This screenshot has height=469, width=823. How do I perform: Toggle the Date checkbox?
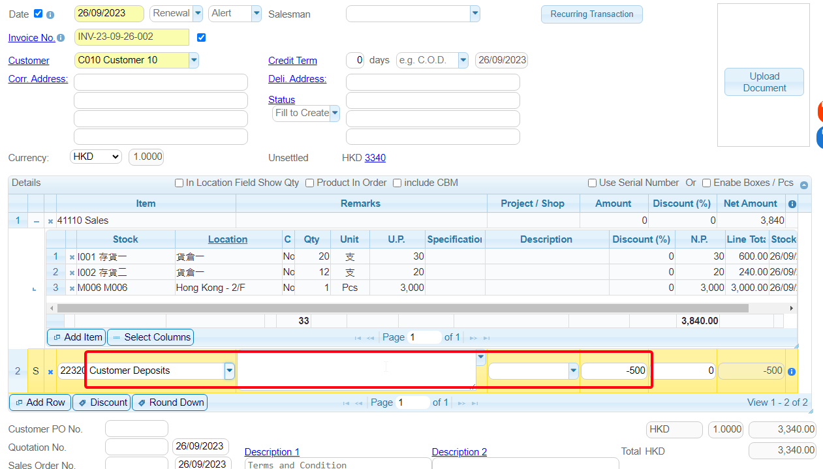point(38,14)
